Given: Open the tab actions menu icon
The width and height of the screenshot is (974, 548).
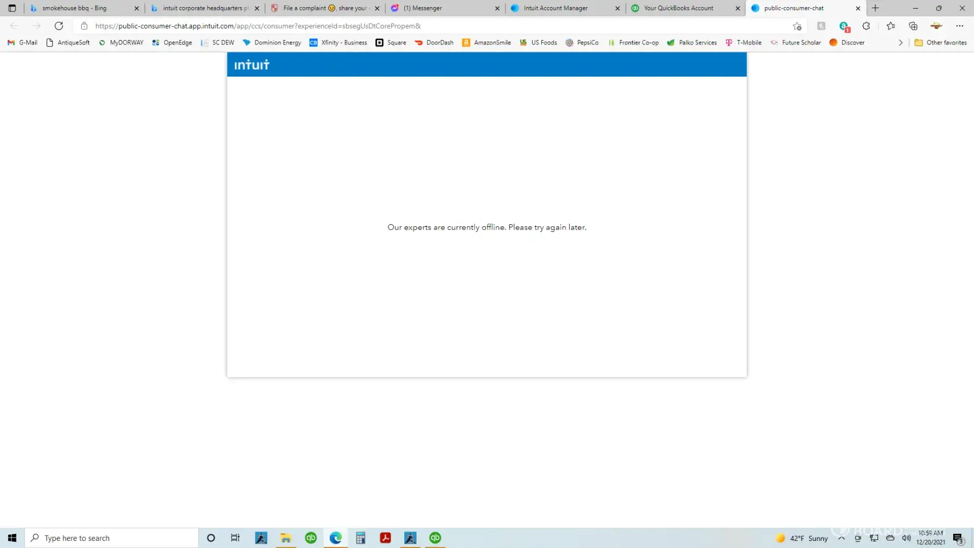Looking at the screenshot, I should point(12,8).
